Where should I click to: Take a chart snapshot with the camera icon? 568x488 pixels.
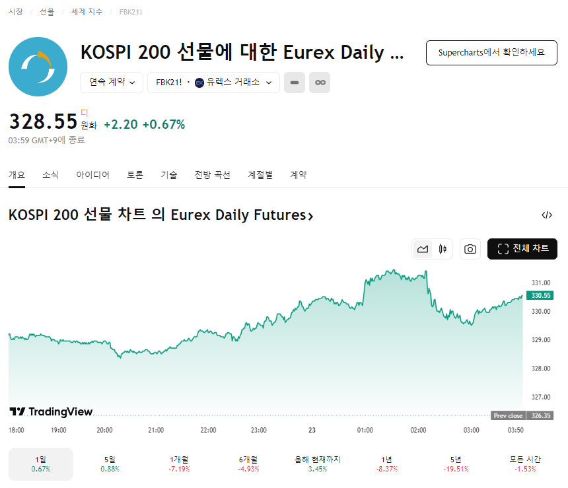coord(470,249)
